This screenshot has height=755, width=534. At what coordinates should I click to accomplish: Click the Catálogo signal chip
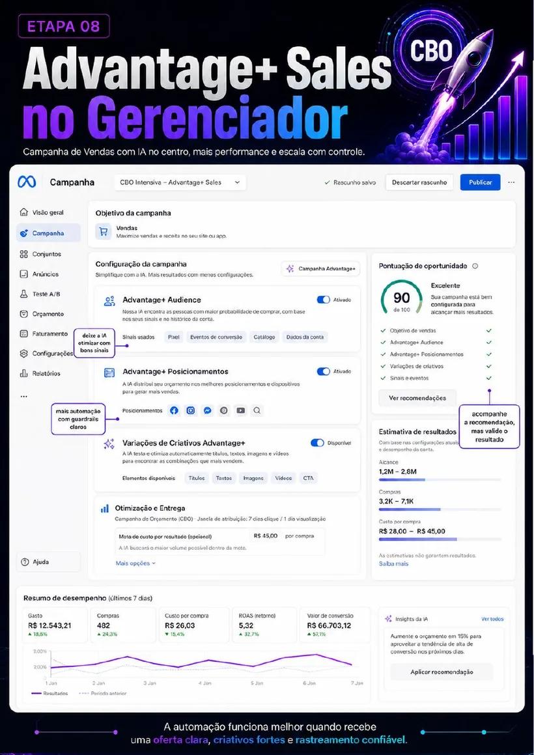coord(264,337)
